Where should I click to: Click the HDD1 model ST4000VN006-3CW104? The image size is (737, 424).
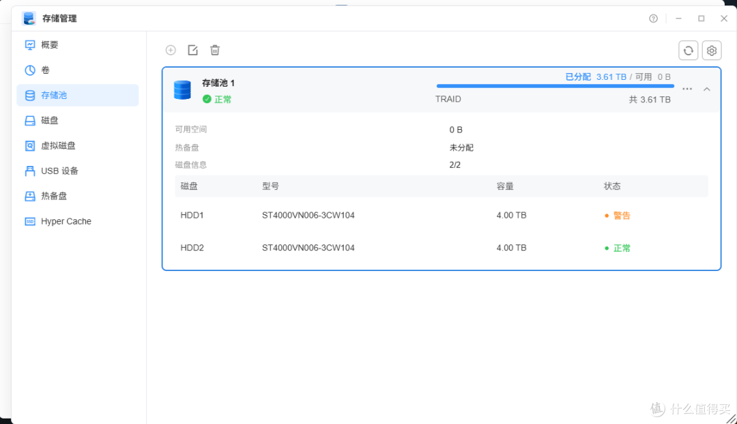[x=308, y=215]
